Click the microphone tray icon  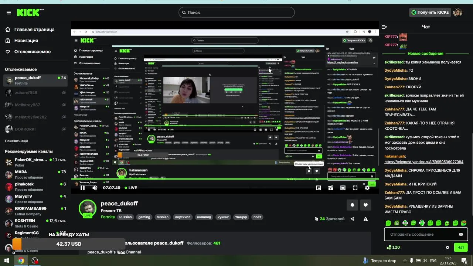pos(412,260)
